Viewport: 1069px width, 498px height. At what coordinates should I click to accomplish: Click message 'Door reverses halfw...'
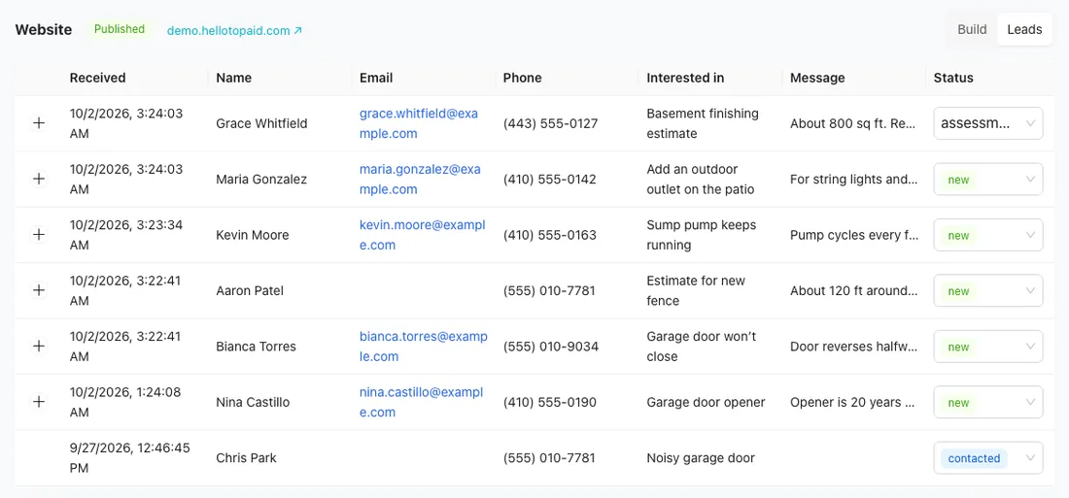coord(854,347)
